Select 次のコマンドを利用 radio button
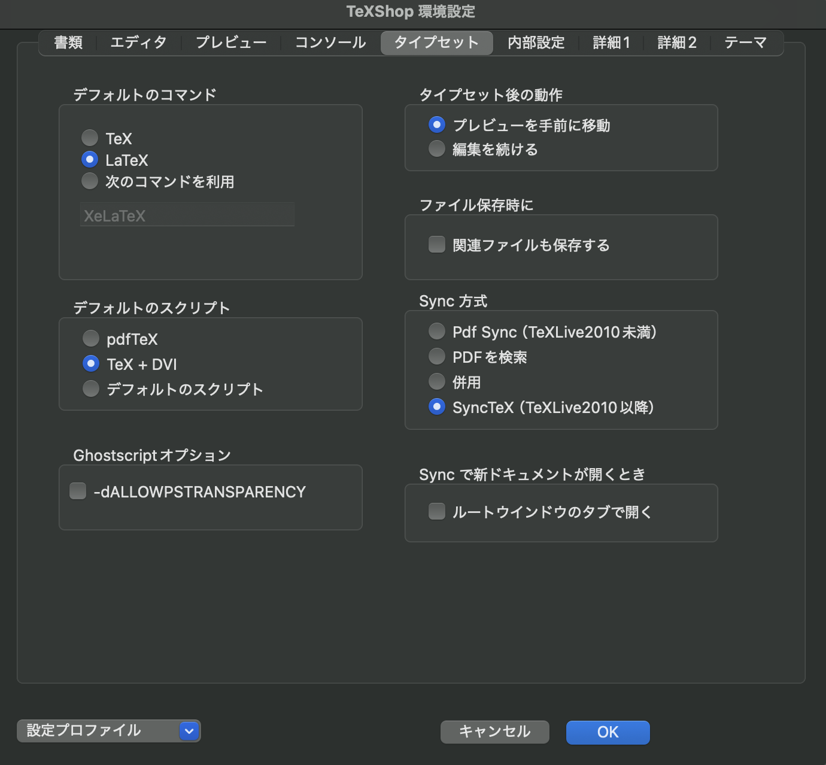 coord(90,181)
